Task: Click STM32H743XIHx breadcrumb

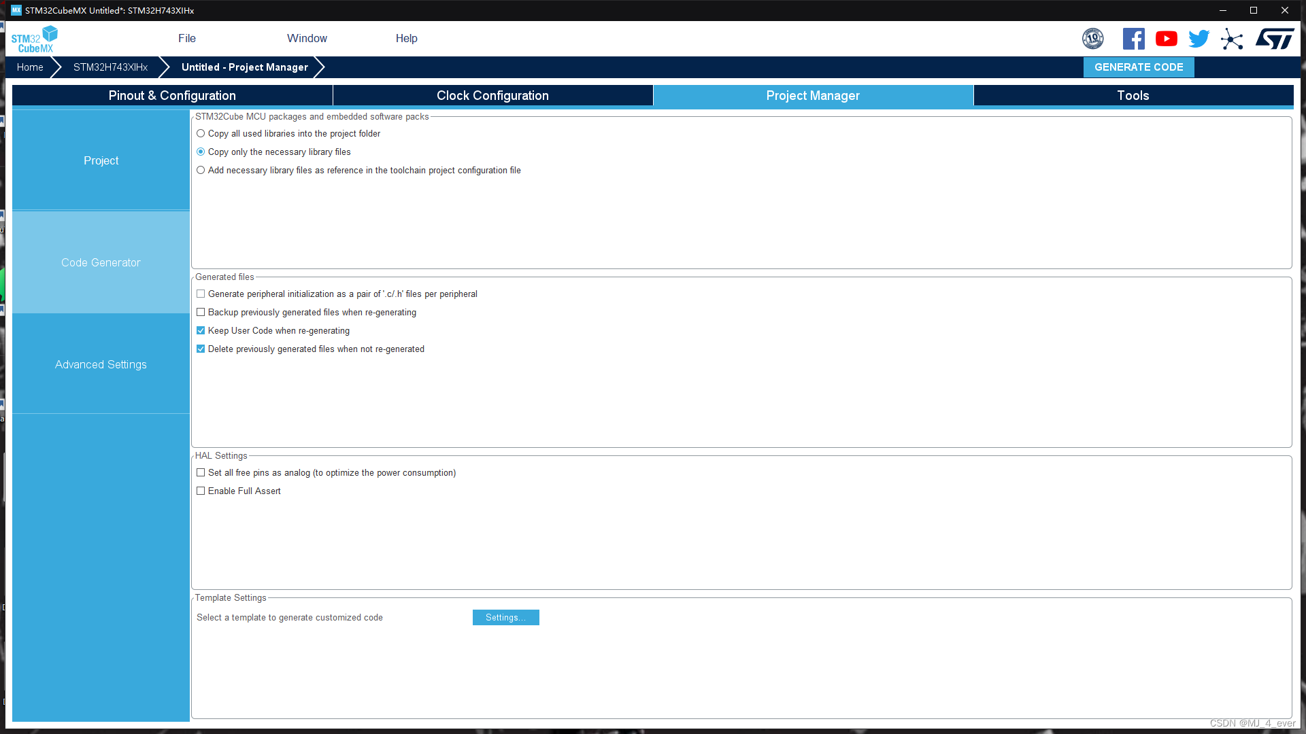Action: [x=110, y=67]
